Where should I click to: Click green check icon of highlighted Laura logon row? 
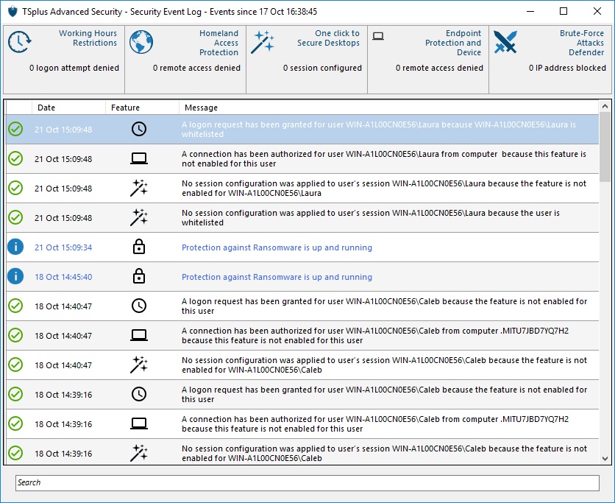[15, 129]
